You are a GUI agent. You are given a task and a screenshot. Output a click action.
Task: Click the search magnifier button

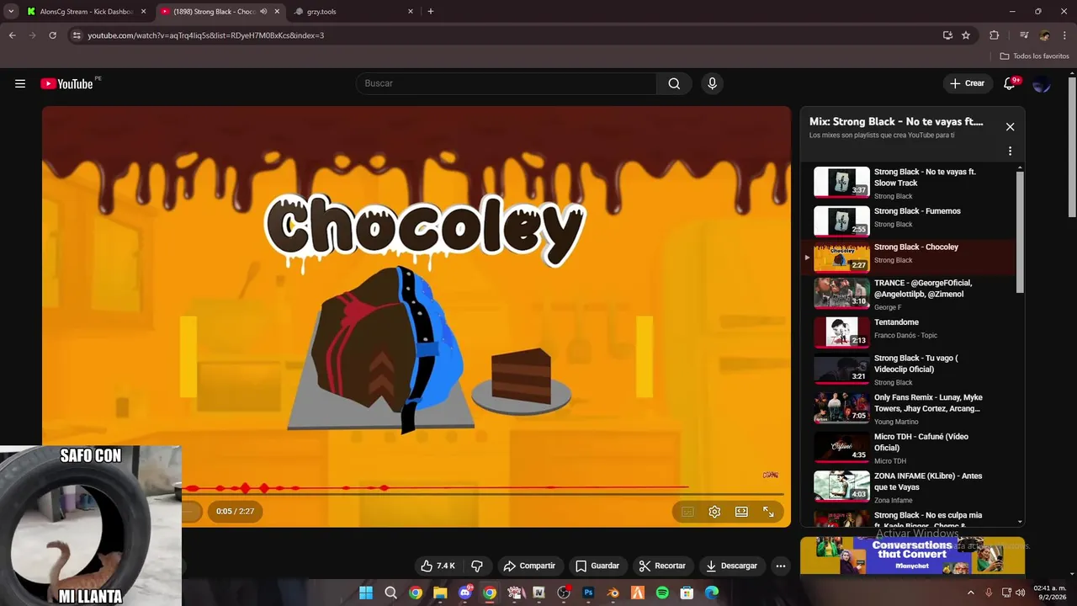point(674,83)
